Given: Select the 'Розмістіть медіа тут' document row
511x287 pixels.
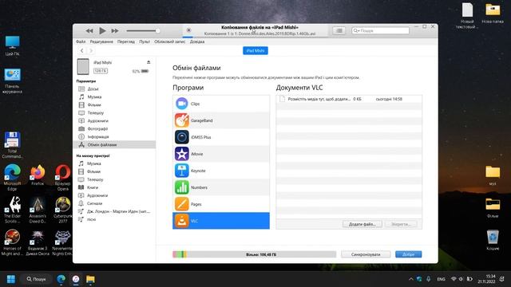Looking at the screenshot, I should [349, 99].
